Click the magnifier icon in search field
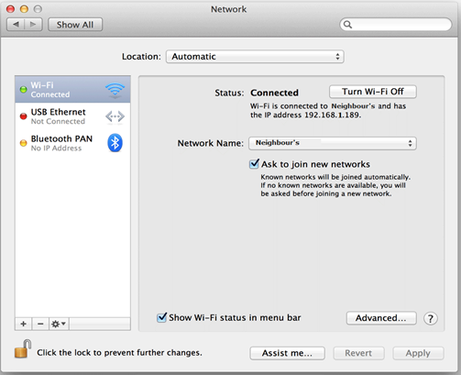 click(x=347, y=25)
